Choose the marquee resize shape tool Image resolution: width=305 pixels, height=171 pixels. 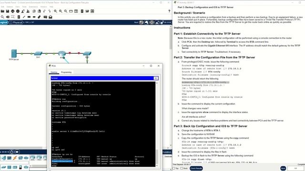13,17
